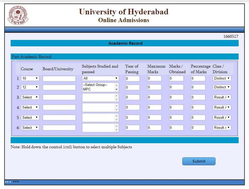Click Percentage of Marks field in row 1

pyautogui.click(x=198, y=78)
